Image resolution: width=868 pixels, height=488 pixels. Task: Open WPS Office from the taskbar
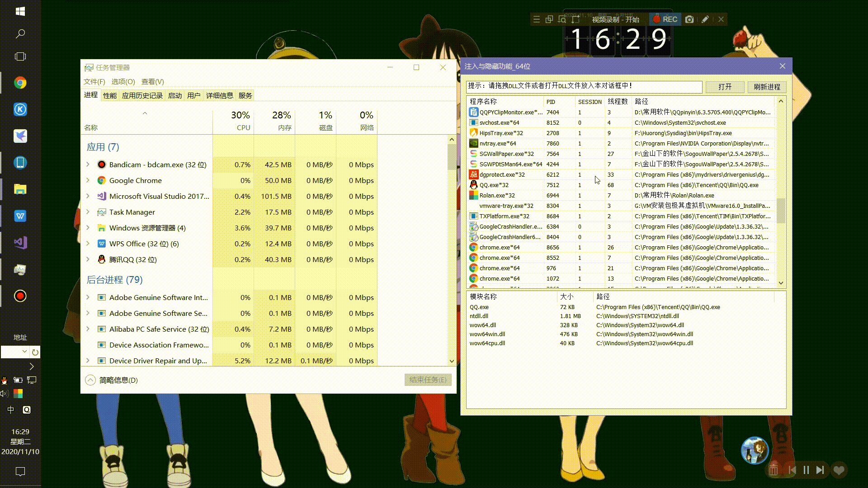click(x=20, y=216)
